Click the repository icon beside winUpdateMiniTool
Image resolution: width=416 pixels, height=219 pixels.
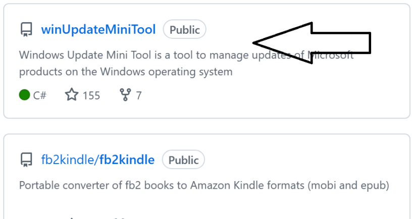point(26,30)
